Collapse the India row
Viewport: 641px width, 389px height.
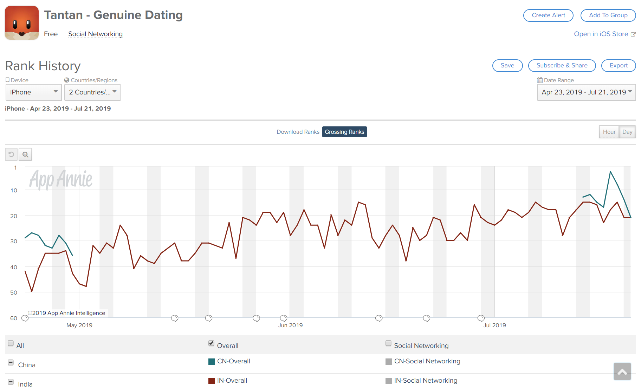pos(11,382)
